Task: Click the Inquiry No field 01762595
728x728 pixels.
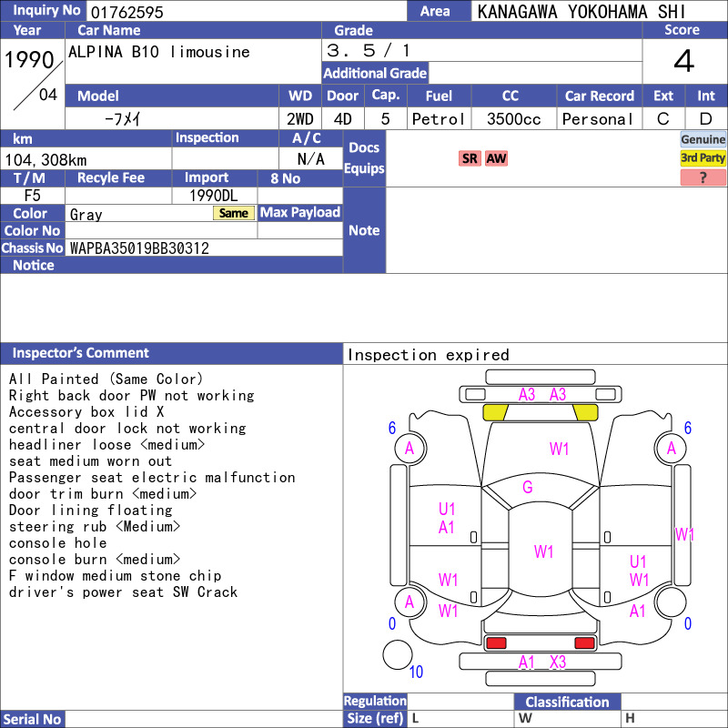Action: 247,12
